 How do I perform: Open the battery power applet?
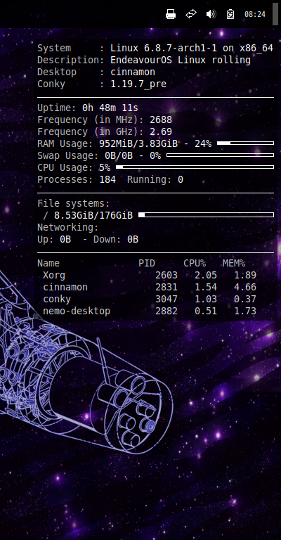pyautogui.click(x=230, y=14)
